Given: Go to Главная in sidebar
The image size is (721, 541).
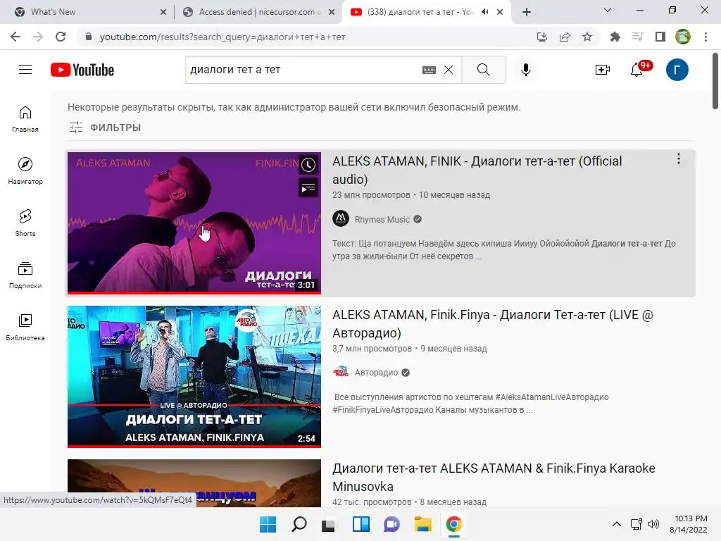Looking at the screenshot, I should (x=25, y=118).
